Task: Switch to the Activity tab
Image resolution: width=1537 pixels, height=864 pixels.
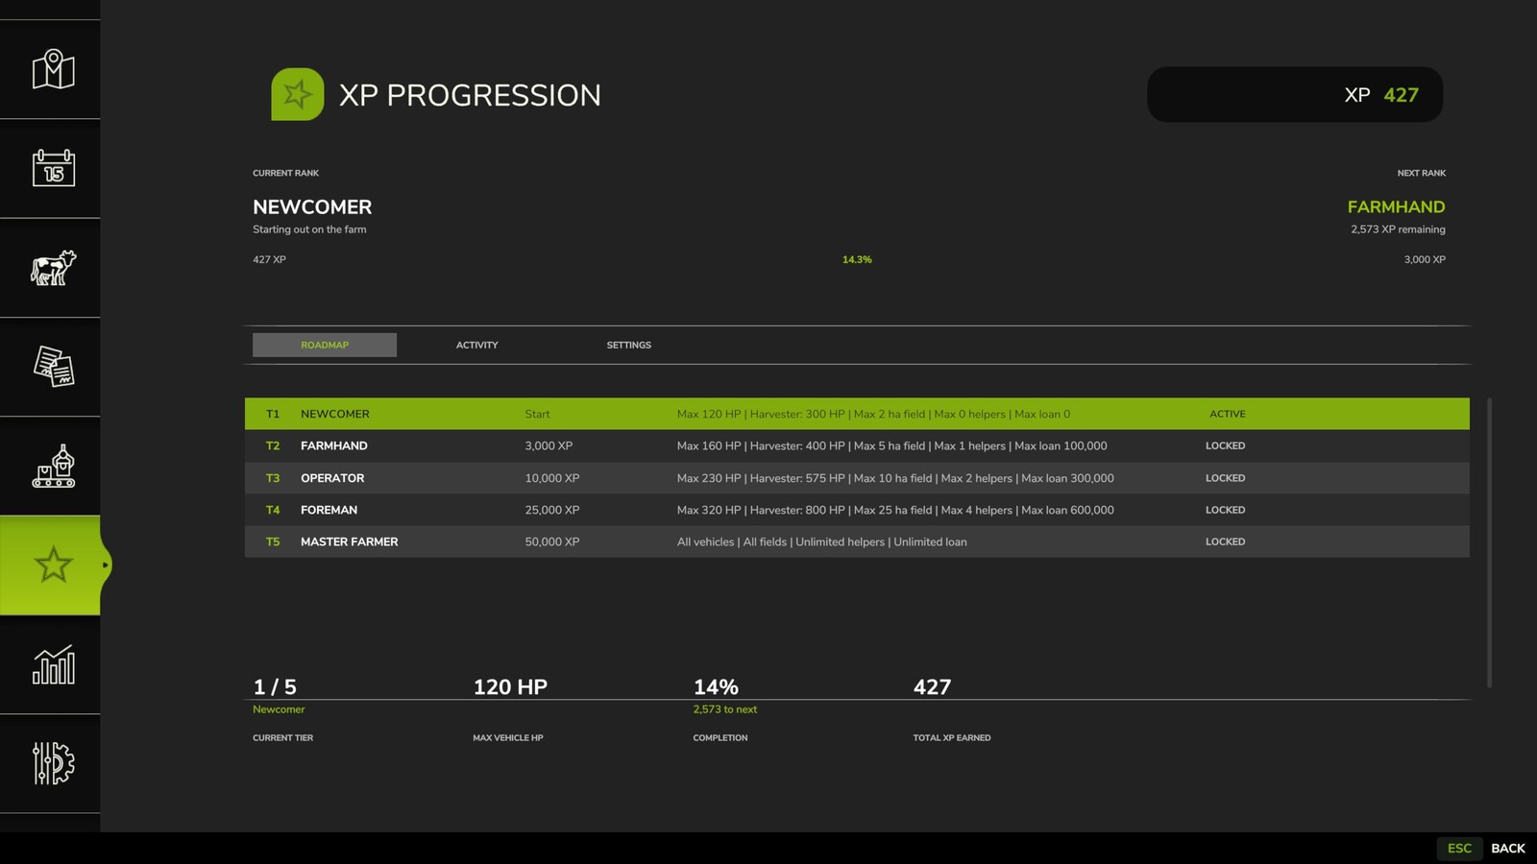Action: pos(476,345)
